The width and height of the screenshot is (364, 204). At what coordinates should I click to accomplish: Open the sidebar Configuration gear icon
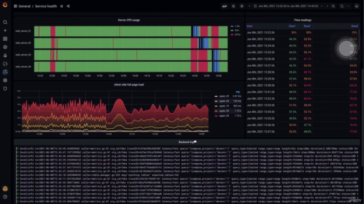tap(5, 80)
